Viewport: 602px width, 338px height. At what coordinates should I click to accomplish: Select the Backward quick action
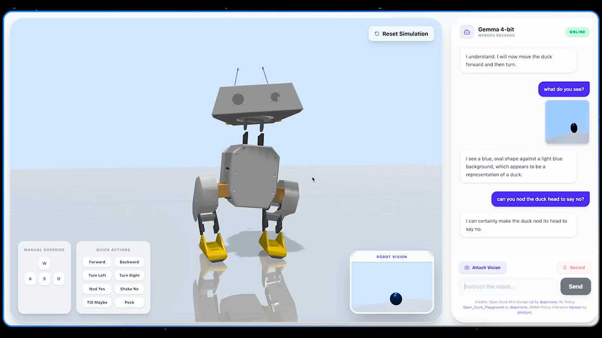129,262
